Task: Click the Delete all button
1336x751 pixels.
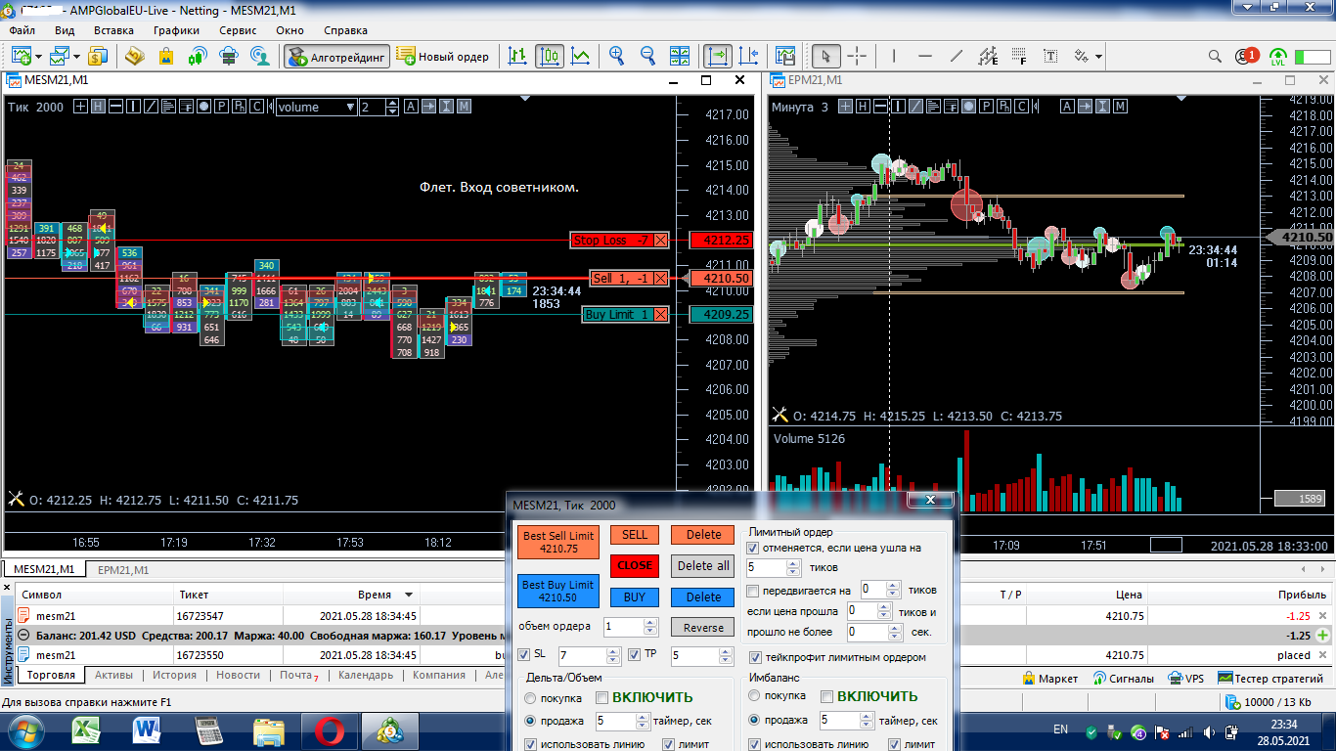Action: (703, 565)
